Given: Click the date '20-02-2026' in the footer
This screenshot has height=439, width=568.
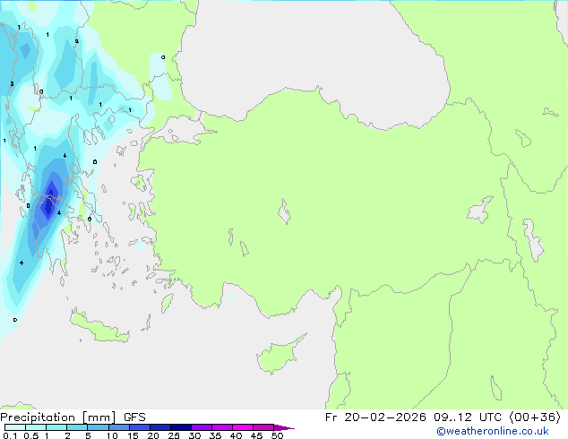Looking at the screenshot, I should 384,417.
